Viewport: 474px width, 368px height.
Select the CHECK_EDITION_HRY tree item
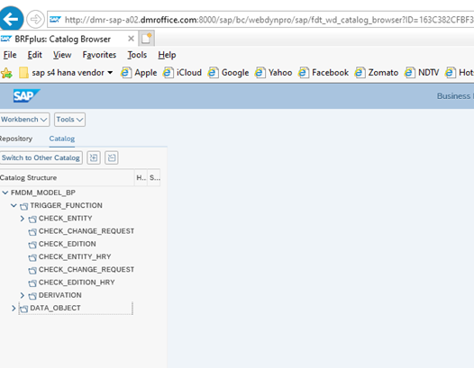77,283
